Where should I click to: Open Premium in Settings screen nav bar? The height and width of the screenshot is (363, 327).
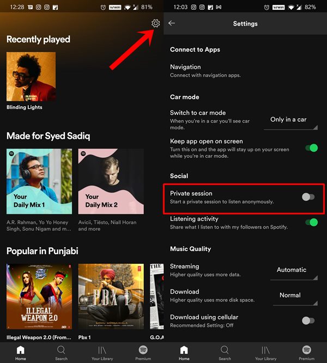[x=307, y=353]
